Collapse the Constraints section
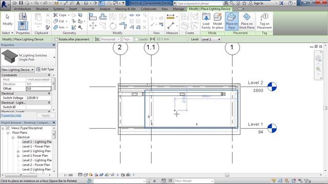The width and height of the screenshot is (328, 184). [49, 75]
